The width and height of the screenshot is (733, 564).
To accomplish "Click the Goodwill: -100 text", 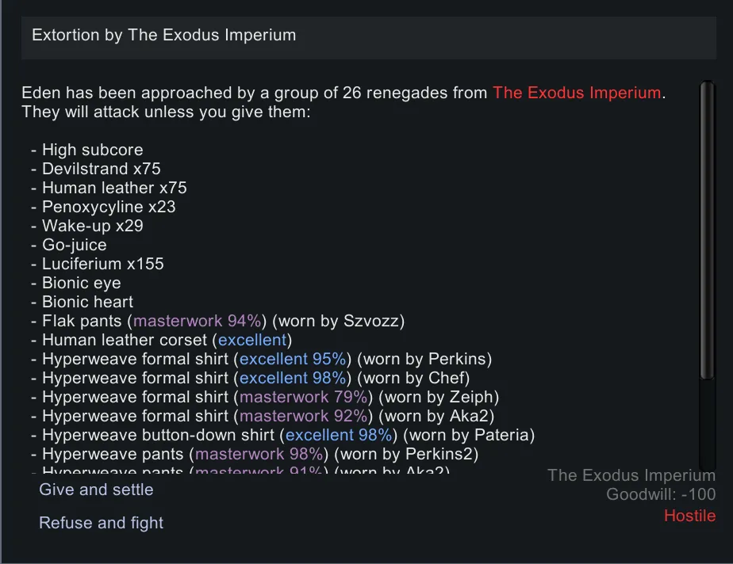I will (x=661, y=494).
